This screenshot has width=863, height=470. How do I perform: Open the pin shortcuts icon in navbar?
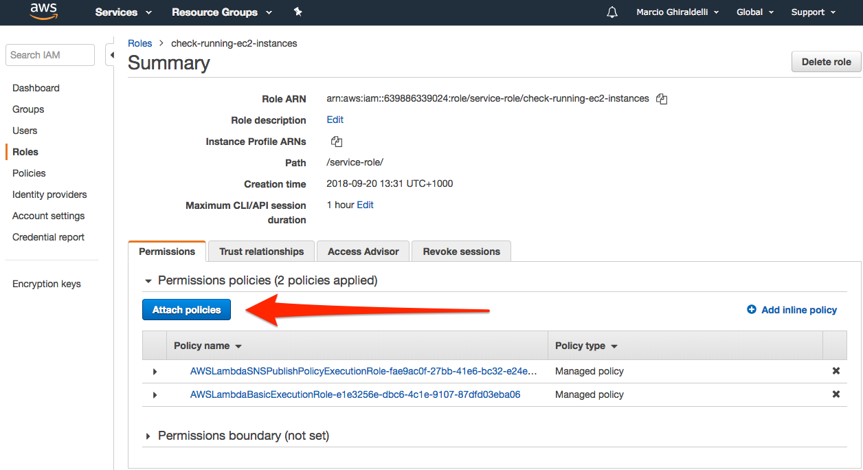(x=298, y=12)
